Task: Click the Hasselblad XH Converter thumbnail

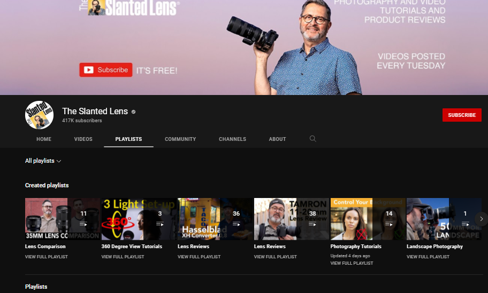Action: point(215,219)
